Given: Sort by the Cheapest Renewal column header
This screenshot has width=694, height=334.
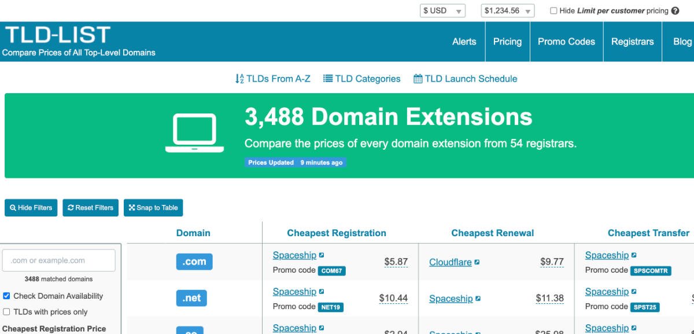Looking at the screenshot, I should click(x=493, y=233).
